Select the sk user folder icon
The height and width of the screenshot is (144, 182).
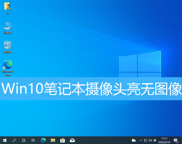click(7, 8)
